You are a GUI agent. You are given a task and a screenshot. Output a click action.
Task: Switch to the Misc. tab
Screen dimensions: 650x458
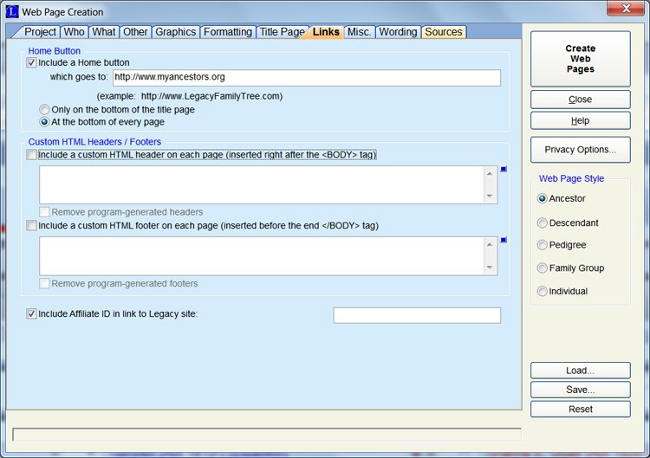pyautogui.click(x=359, y=32)
